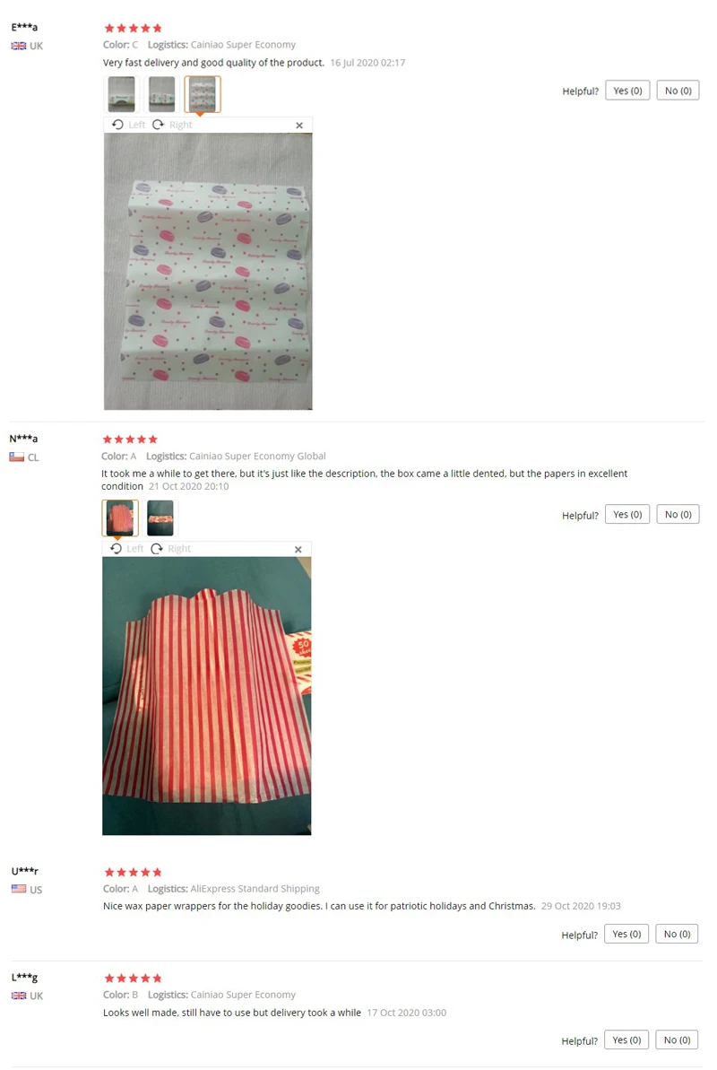Open second thumbnail in N***a's review
This screenshot has width=717, height=1070.
[x=160, y=518]
